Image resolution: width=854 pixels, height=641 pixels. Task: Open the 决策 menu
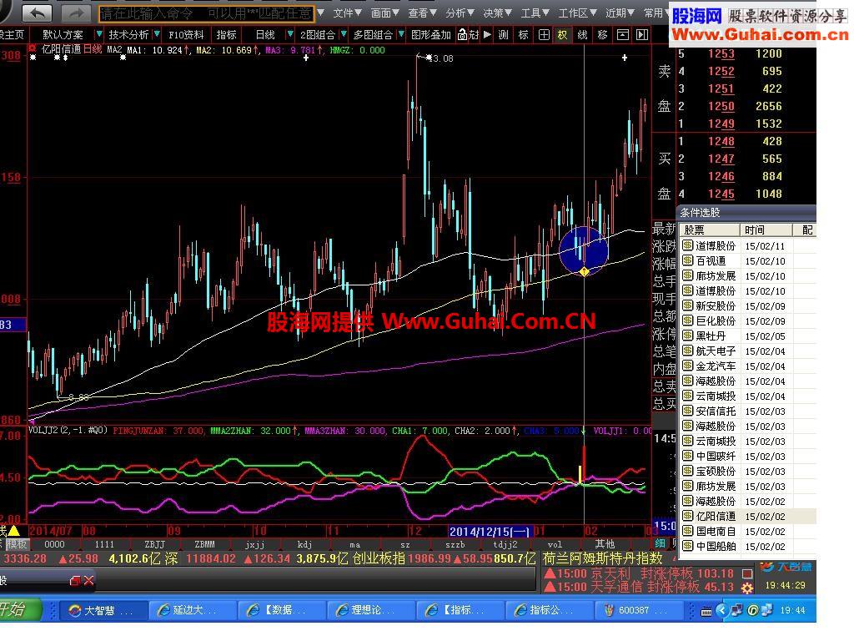pyautogui.click(x=497, y=13)
